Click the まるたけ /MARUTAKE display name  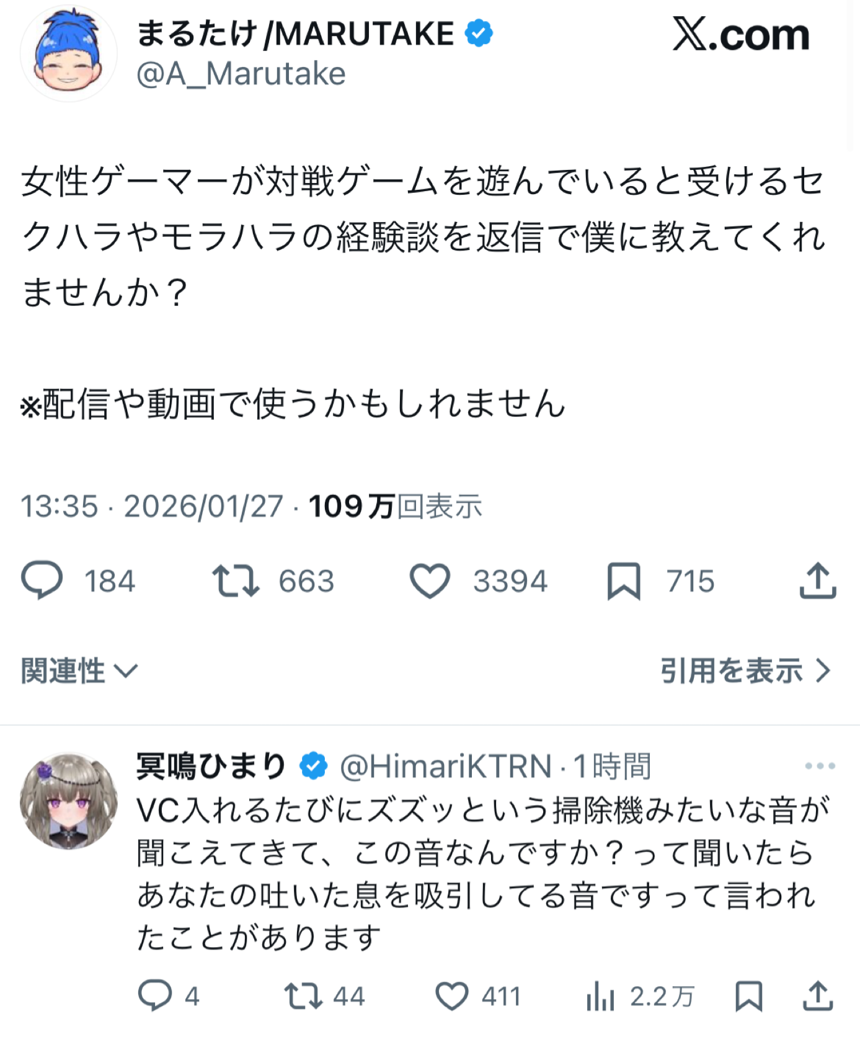[295, 33]
